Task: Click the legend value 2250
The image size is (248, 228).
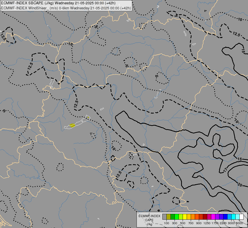Action: tap(223, 223)
